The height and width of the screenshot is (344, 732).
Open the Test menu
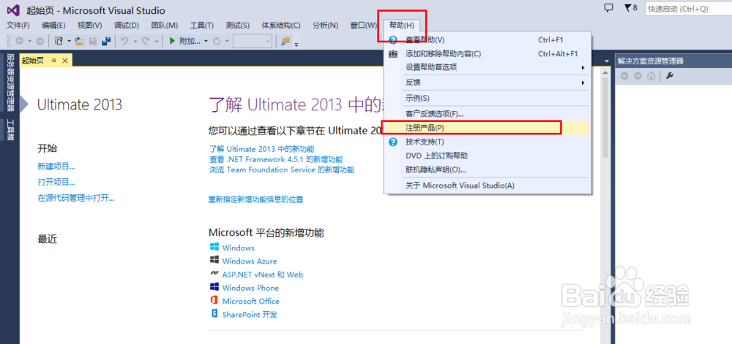(x=238, y=25)
